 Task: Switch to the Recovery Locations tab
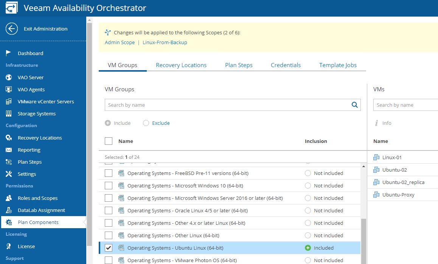181,65
